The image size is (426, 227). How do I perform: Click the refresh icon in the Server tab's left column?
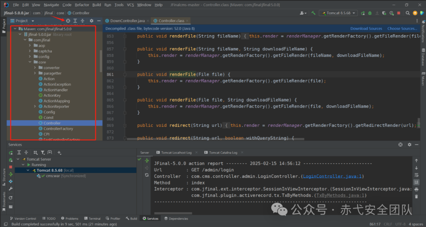click(x=147, y=175)
